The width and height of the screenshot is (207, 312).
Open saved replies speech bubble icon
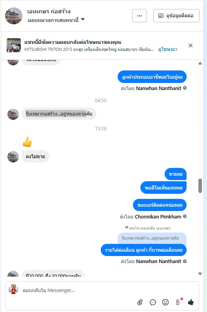click(153, 302)
